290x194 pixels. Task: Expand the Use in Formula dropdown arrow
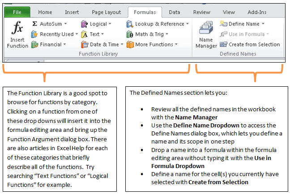pyautogui.click(x=268, y=34)
